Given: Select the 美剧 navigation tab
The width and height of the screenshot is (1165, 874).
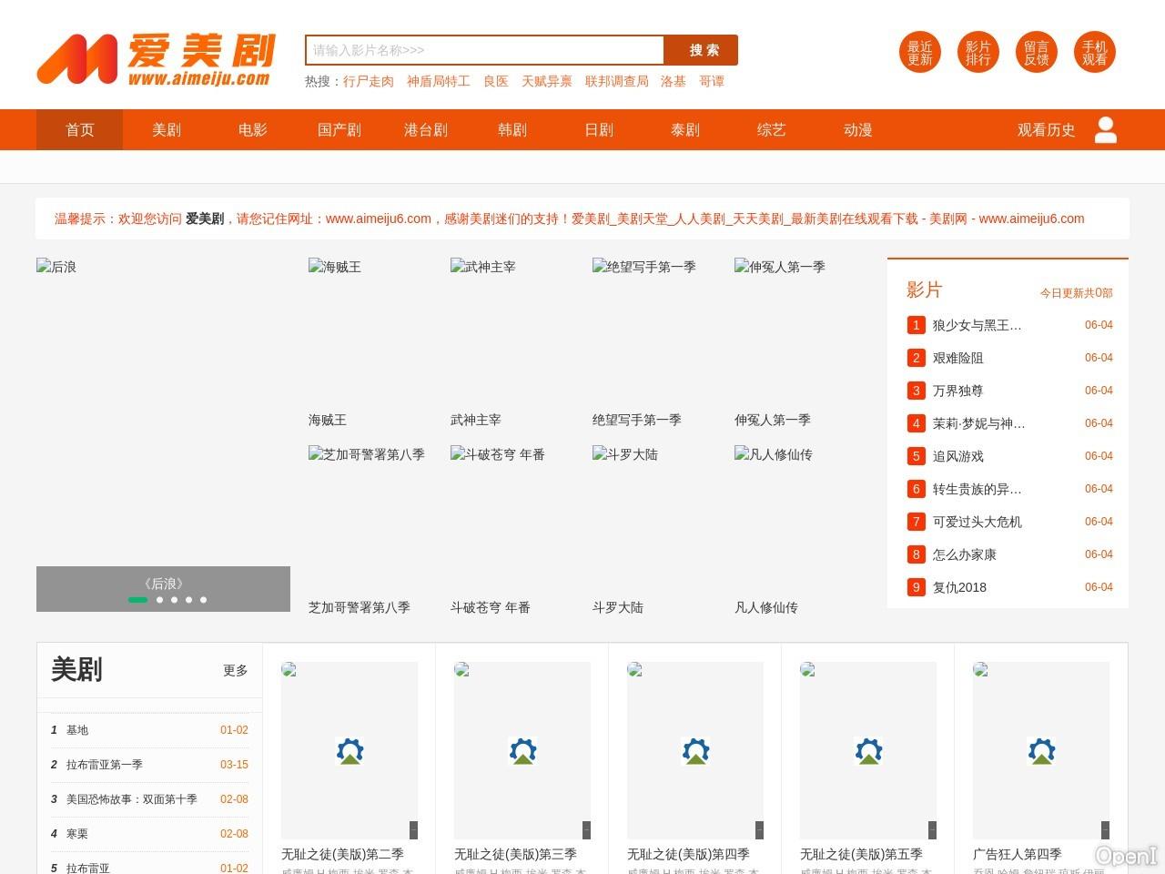Looking at the screenshot, I should [166, 130].
